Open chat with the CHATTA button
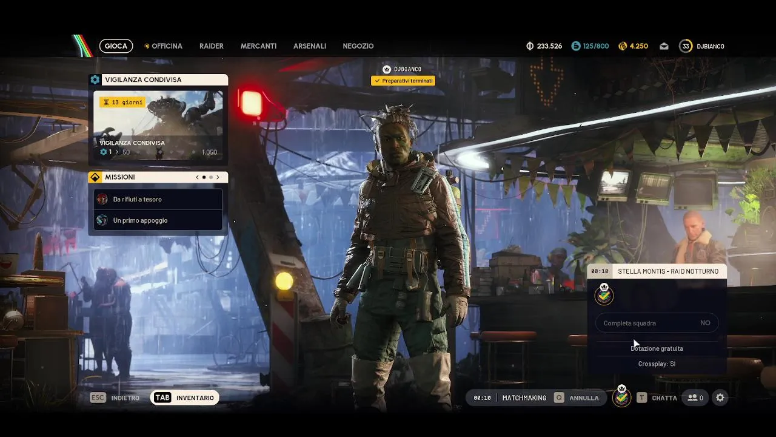 [x=664, y=398]
